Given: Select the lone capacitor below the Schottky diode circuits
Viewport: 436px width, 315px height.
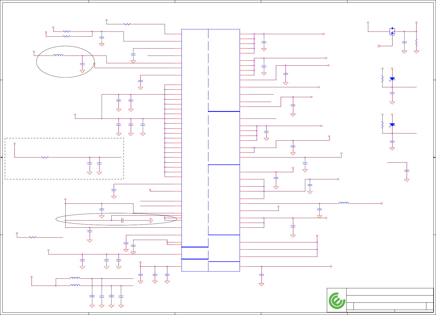Looking at the screenshot, I should (x=407, y=171).
